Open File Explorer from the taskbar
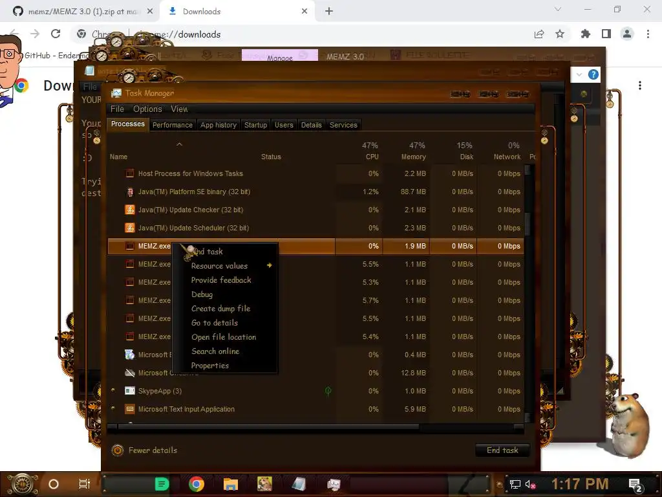This screenshot has height=497, width=662. click(x=231, y=484)
